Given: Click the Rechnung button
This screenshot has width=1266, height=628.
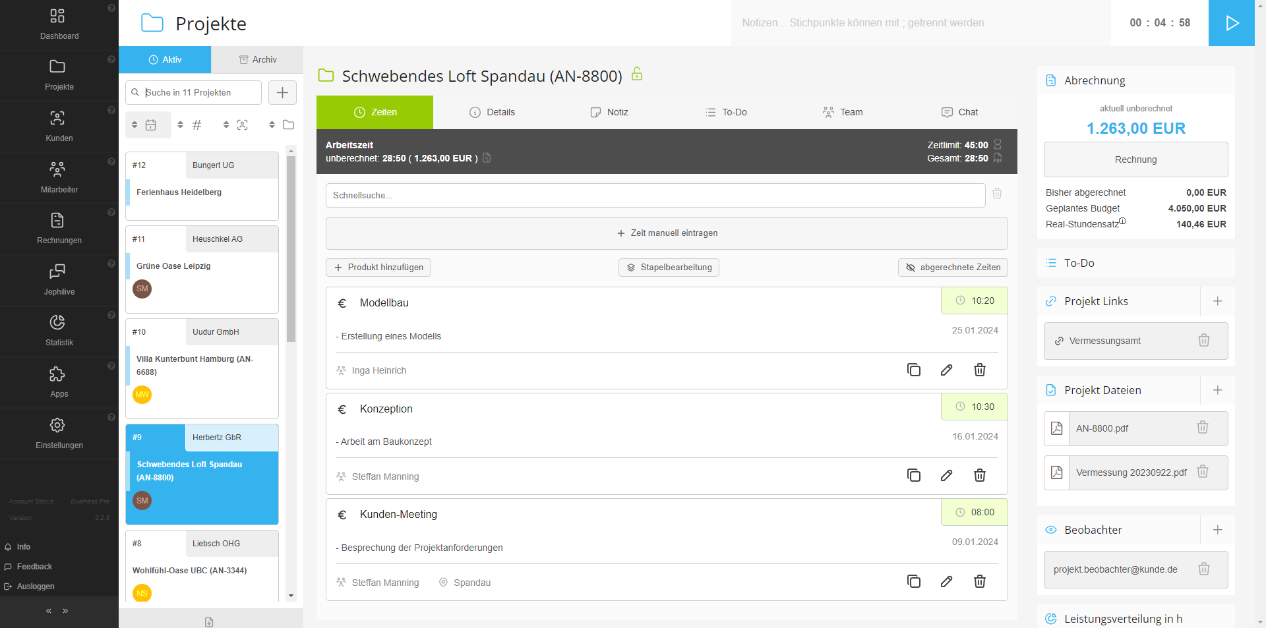Looking at the screenshot, I should [x=1135, y=159].
